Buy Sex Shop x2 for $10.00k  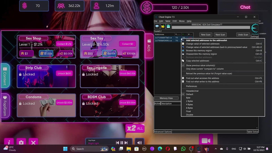pyautogui.click(x=66, y=54)
